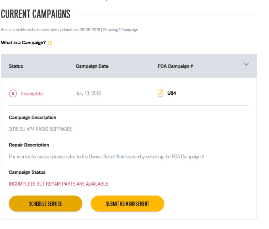
Task: Click the Repair Description label
Action: (29, 145)
